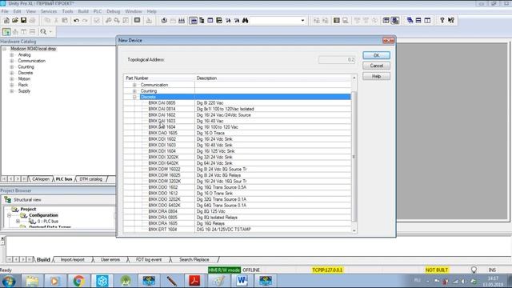Click the Help question mark icon

(x=442, y=20)
